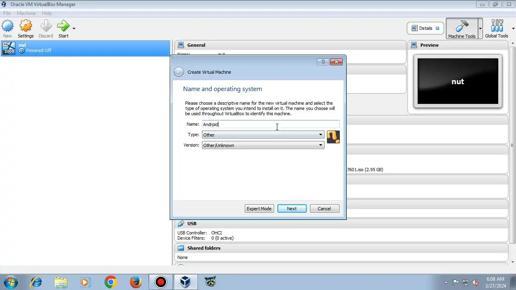Click the Global Tools button
This screenshot has height=290, width=516.
click(497, 29)
